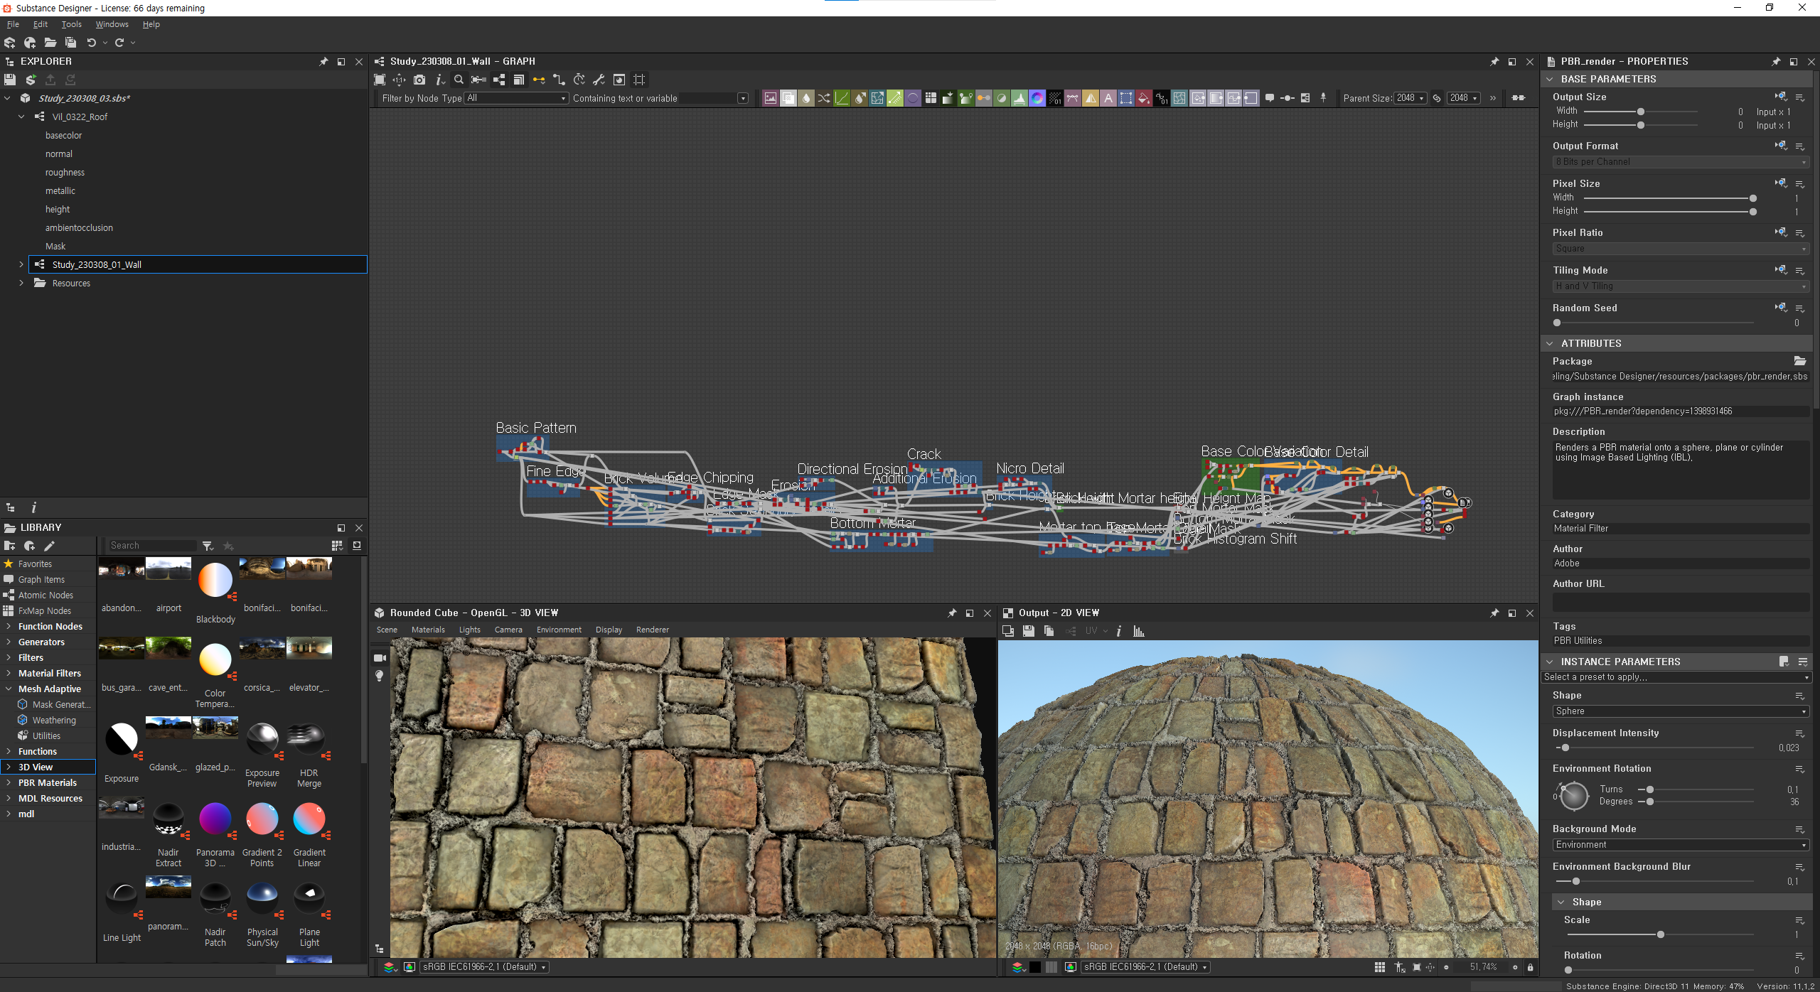
Task: Click the Bitmap node icon in graph toolbar
Action: coord(770,99)
